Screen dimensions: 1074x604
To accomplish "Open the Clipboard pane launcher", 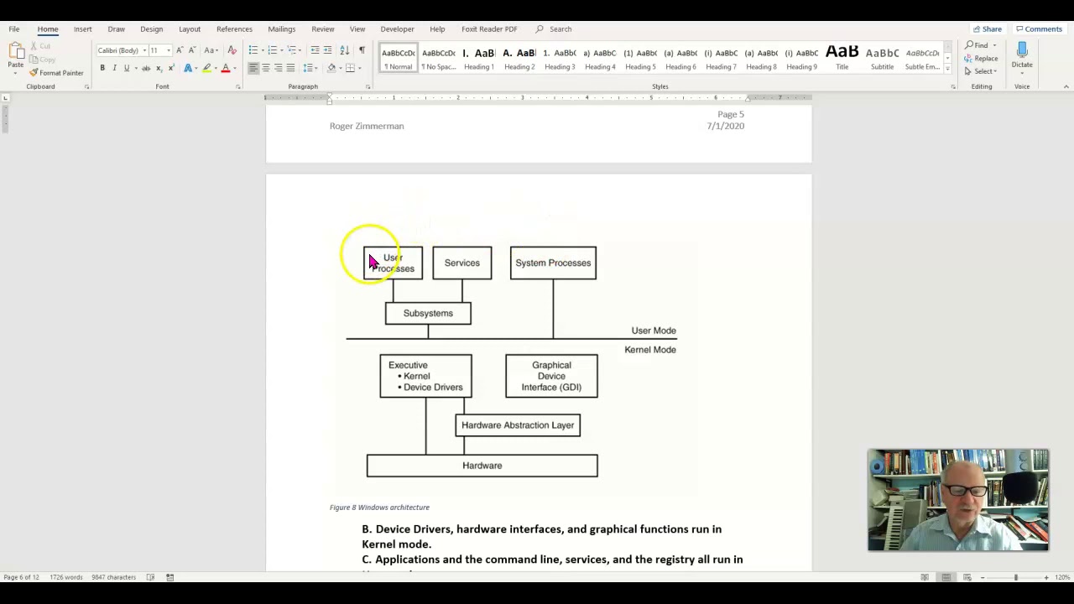I will [x=86, y=86].
